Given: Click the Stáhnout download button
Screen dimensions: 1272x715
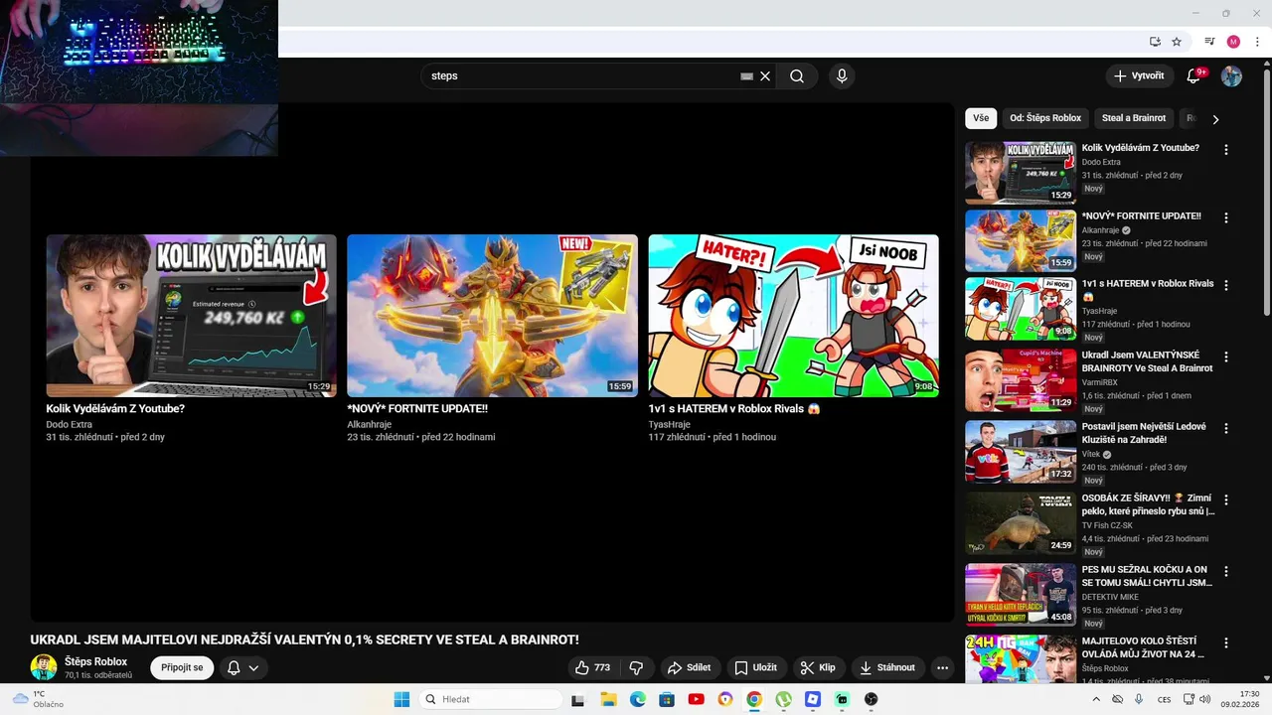Looking at the screenshot, I should pos(887,667).
